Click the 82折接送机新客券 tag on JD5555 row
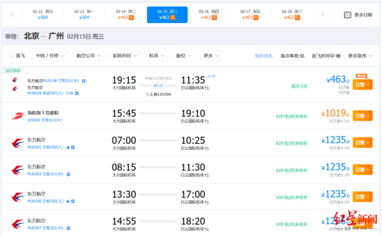Screen dimensions: 382x238 coord(291,116)
